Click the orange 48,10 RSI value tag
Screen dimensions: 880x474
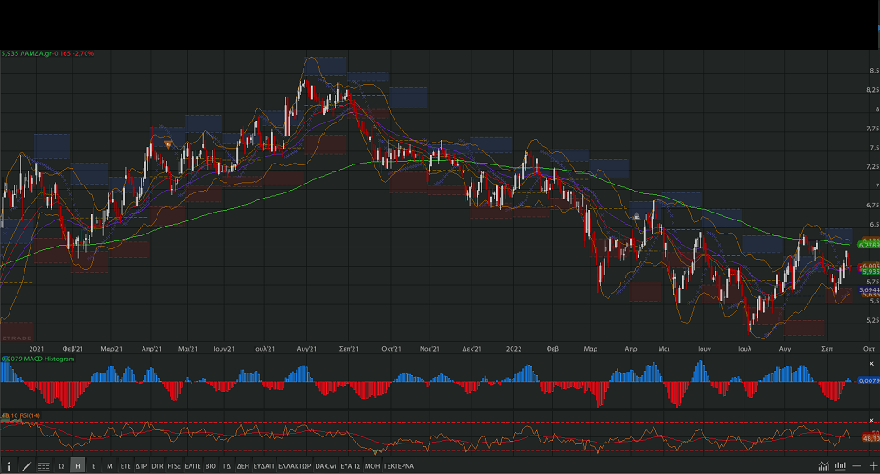(x=870, y=438)
